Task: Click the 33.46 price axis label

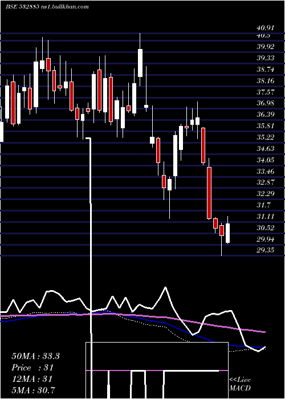Action: (266, 172)
